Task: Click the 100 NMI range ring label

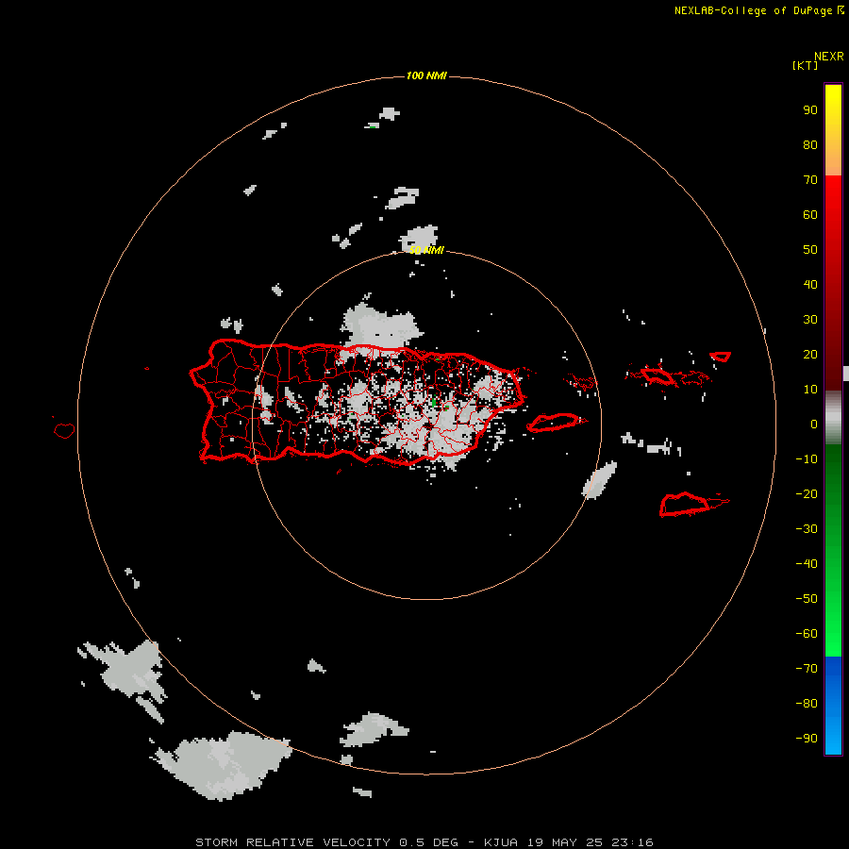Action: click(426, 75)
